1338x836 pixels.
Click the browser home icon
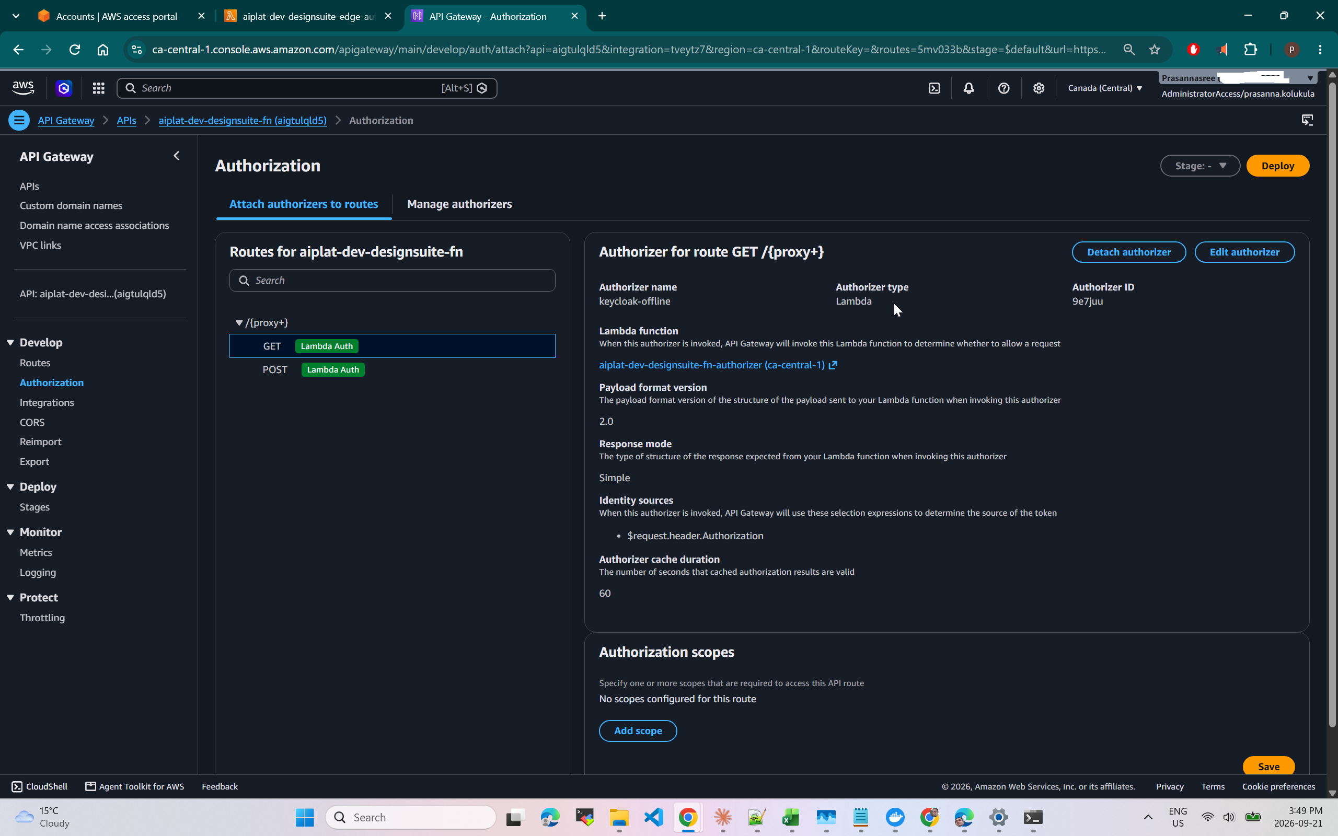pos(103,49)
